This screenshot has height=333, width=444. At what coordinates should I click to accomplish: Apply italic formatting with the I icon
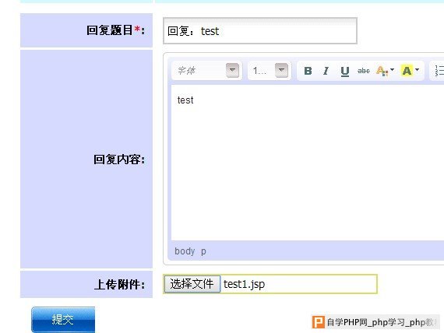(326, 71)
